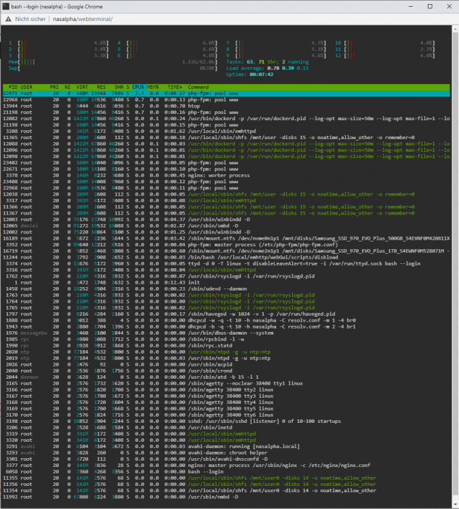Sort by RES column header

click(101, 87)
